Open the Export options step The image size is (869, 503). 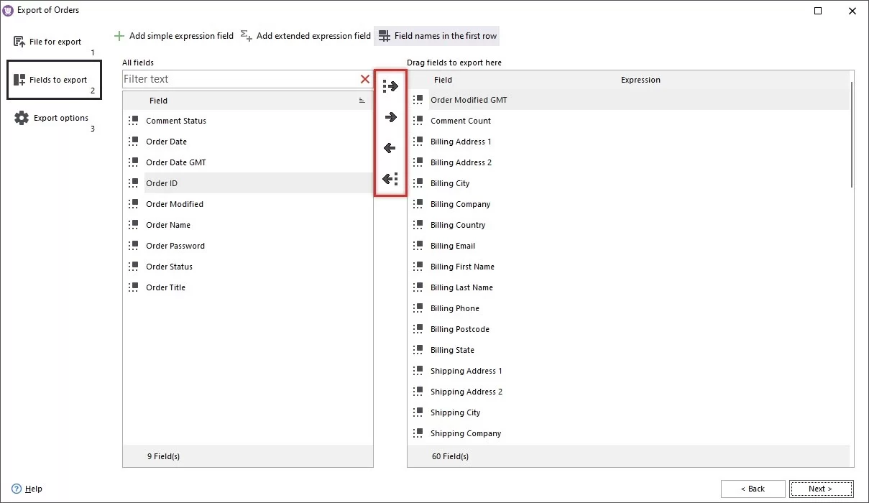click(59, 118)
